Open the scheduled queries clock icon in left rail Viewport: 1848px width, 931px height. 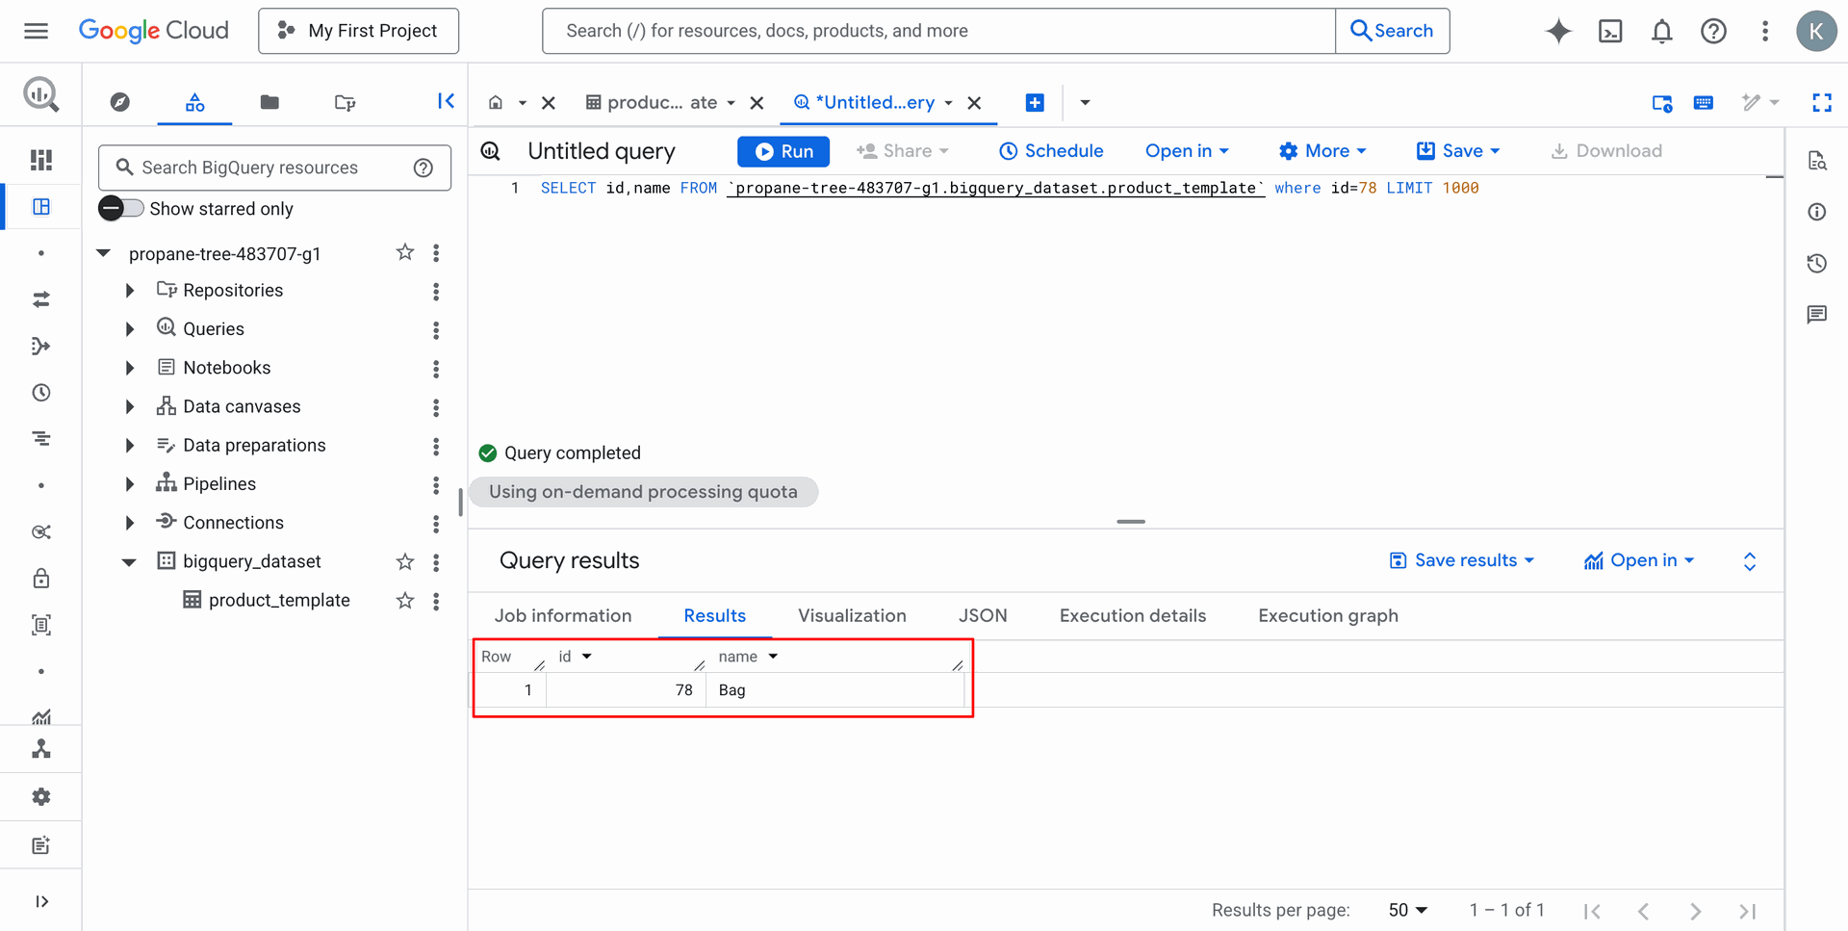click(41, 393)
